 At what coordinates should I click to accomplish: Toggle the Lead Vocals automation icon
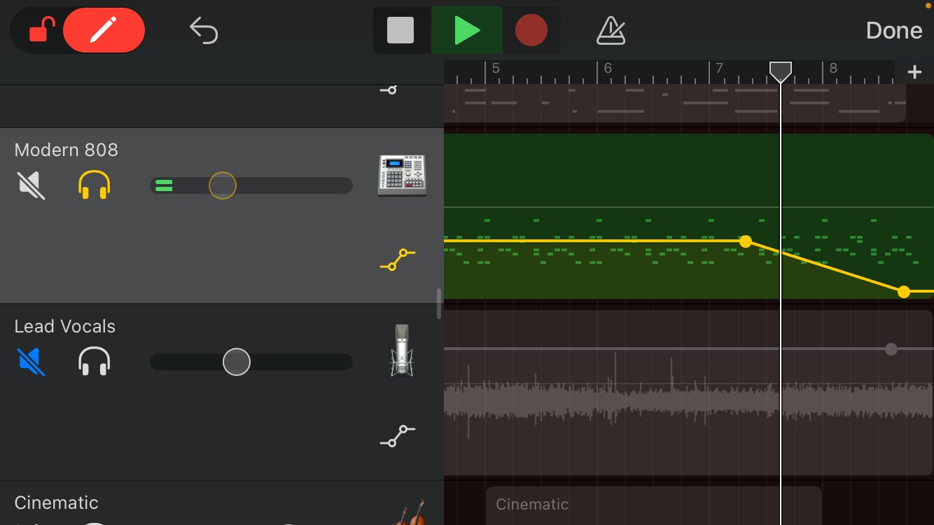coord(398,436)
